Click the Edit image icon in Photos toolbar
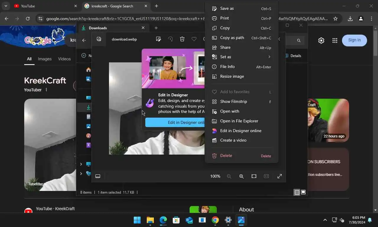This screenshot has height=227, width=378. click(x=159, y=39)
